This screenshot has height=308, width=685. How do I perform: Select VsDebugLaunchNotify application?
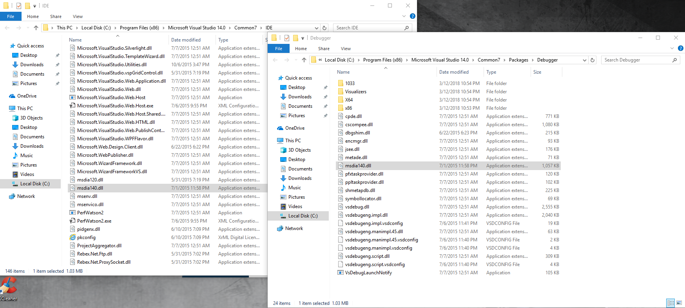tap(368, 273)
